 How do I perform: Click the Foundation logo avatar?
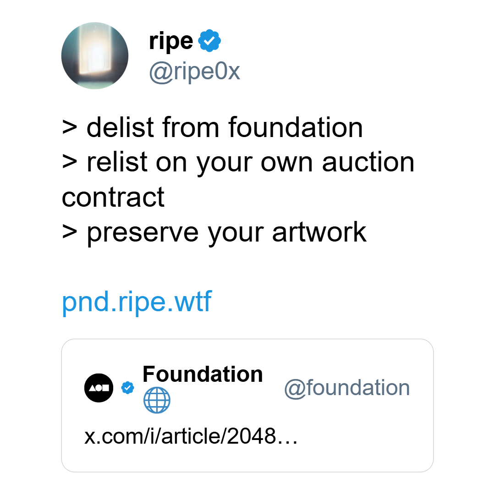click(99, 388)
